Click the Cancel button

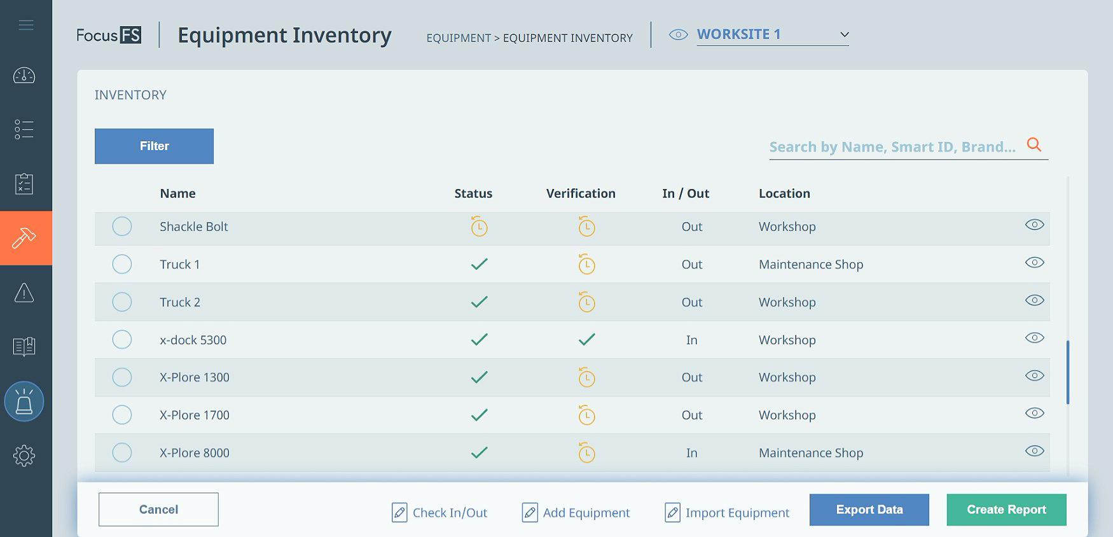[158, 510]
